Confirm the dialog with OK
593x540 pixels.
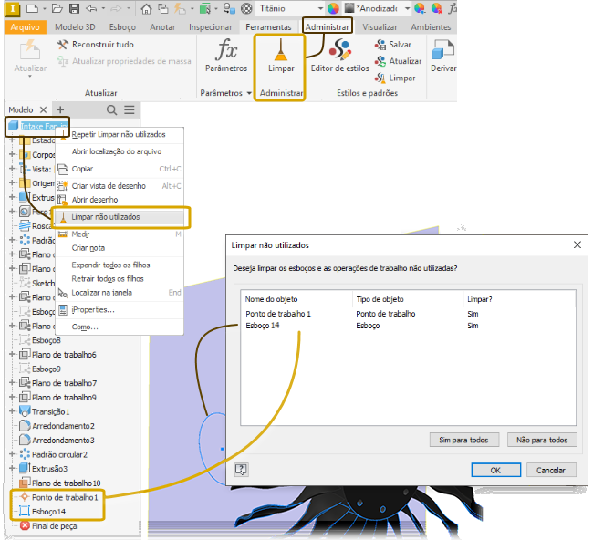point(495,470)
